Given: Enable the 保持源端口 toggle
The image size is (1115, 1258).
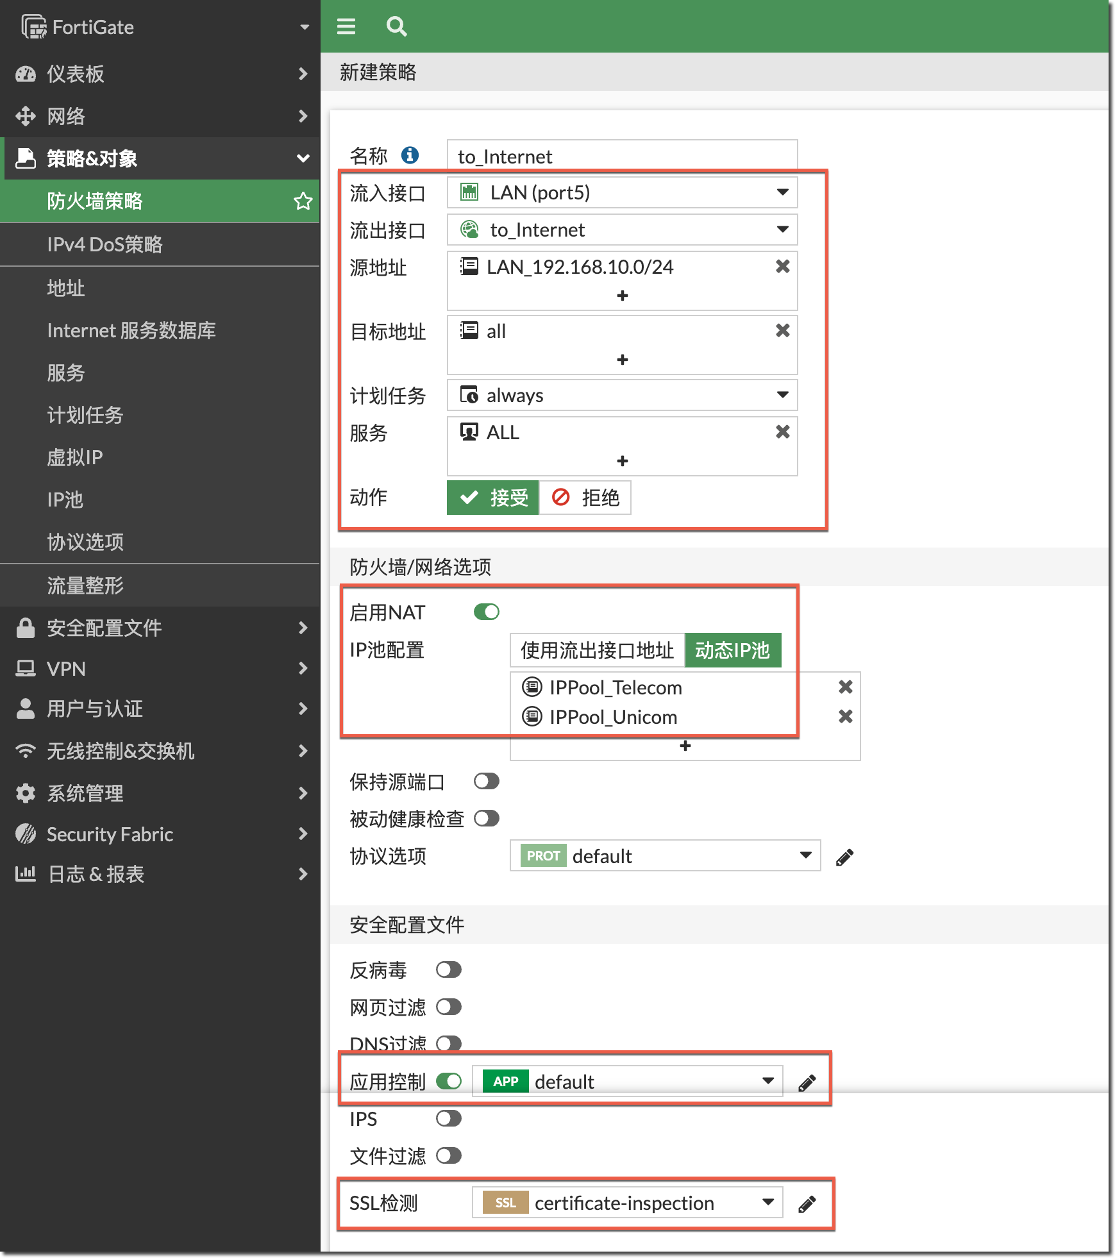Looking at the screenshot, I should [x=486, y=781].
